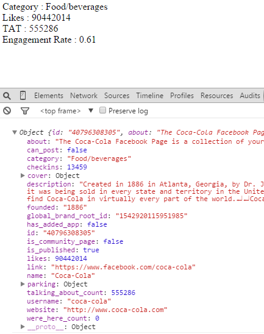Click the founded: "1886" property
This screenshot has height=334, width=264.
pyautogui.click(x=57, y=207)
